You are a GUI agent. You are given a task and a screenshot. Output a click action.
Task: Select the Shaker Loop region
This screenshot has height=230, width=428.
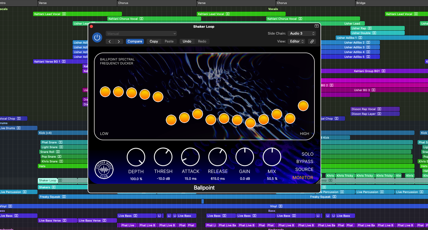click(48, 181)
